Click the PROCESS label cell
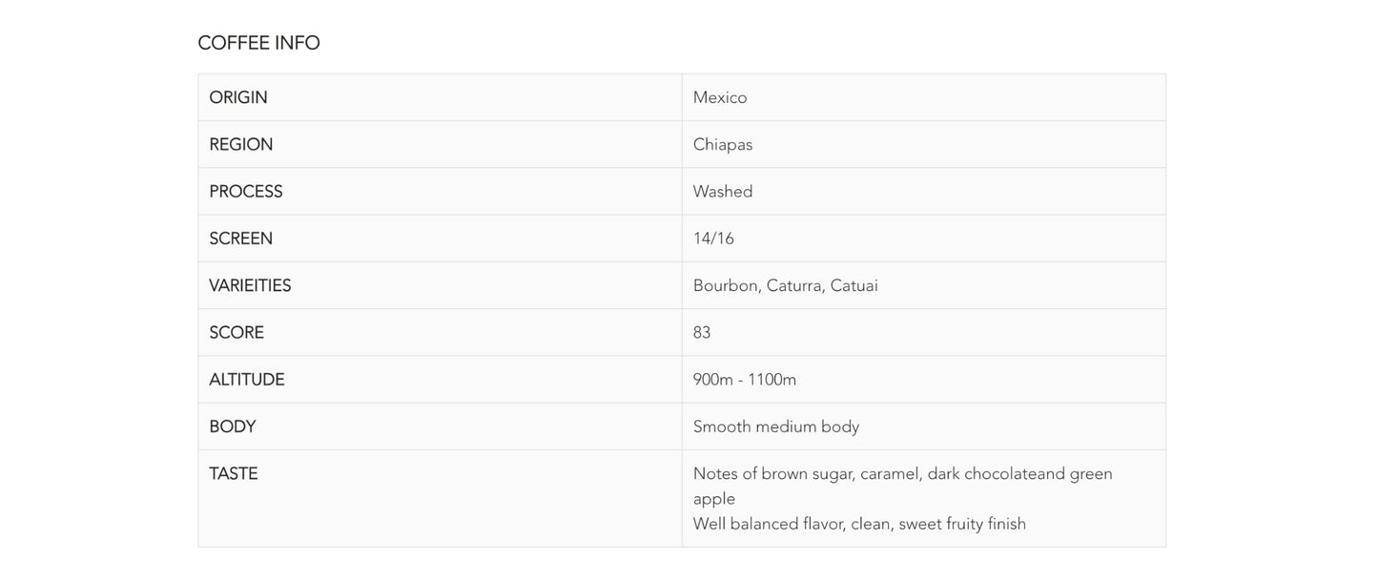Screen dimensions: 1378x582 coord(246,191)
